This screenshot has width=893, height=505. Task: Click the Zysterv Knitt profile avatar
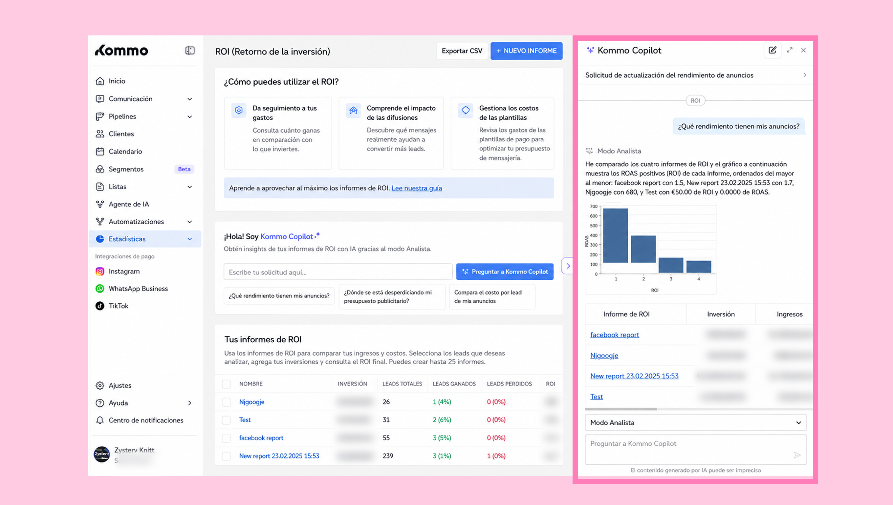(102, 455)
